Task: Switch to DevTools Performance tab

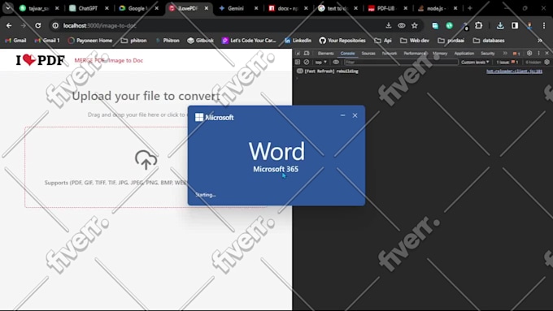Action: point(415,53)
